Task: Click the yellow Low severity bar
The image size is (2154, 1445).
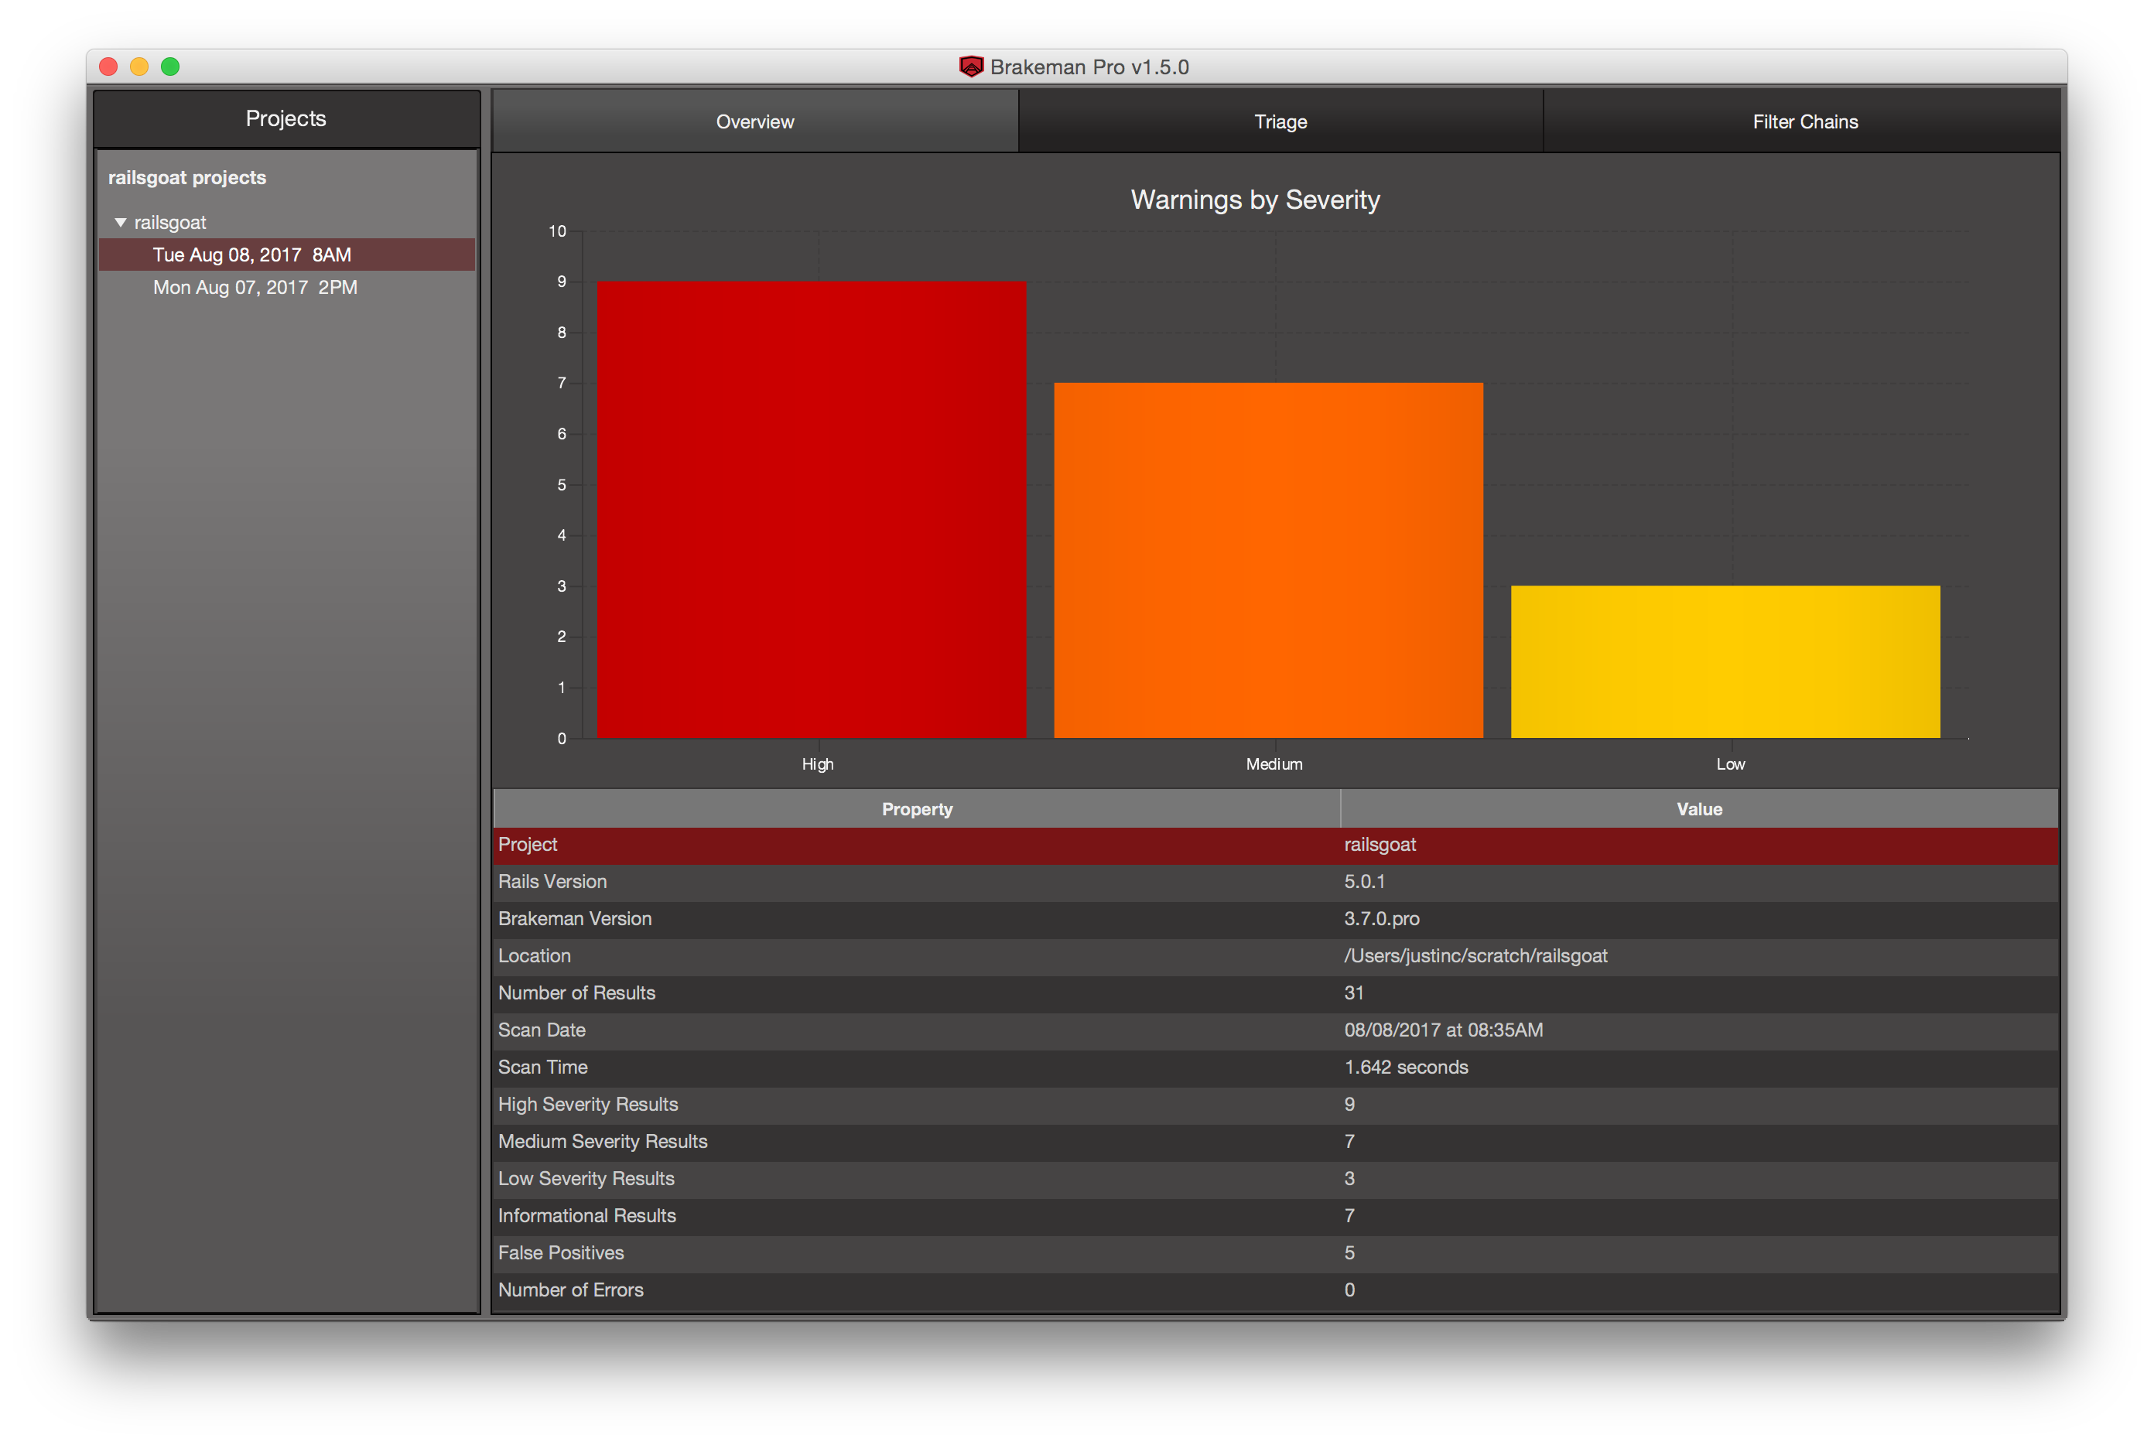Action: [x=1725, y=661]
